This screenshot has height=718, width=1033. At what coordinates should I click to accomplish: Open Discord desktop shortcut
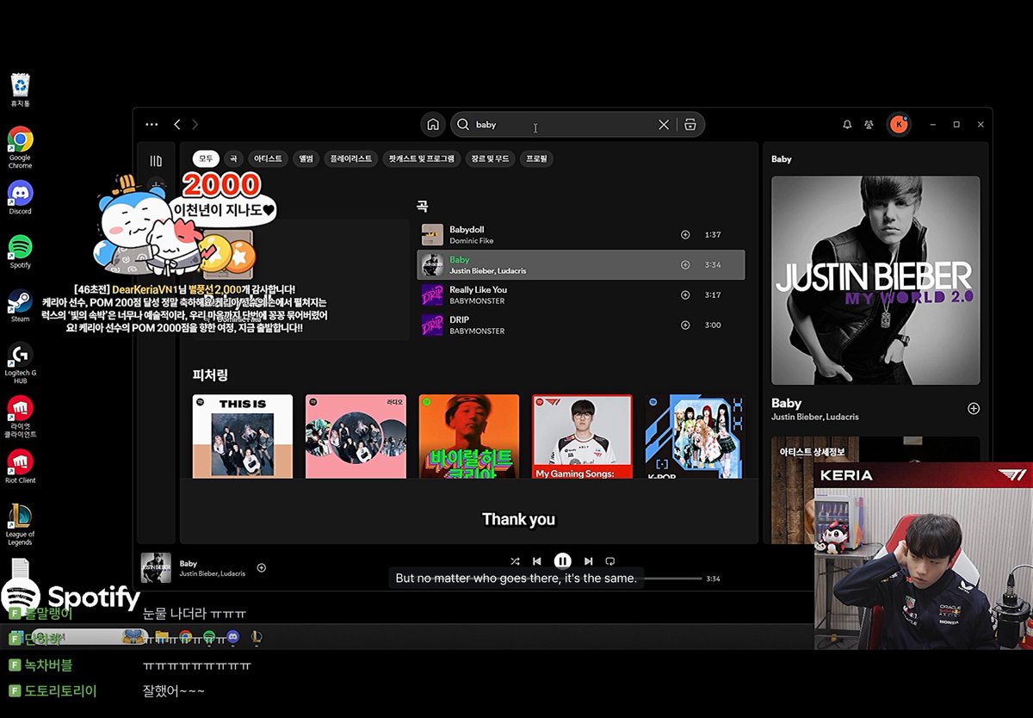(21, 198)
